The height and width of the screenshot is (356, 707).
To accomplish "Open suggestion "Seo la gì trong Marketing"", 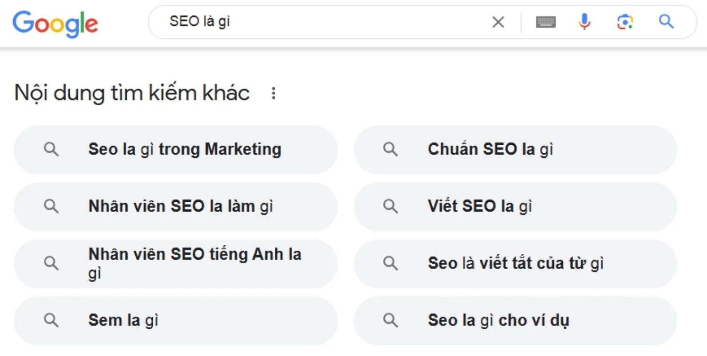I will pos(185,150).
